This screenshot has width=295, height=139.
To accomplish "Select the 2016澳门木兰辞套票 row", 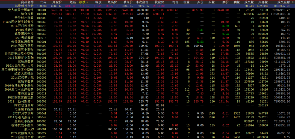I will point(147,89).
